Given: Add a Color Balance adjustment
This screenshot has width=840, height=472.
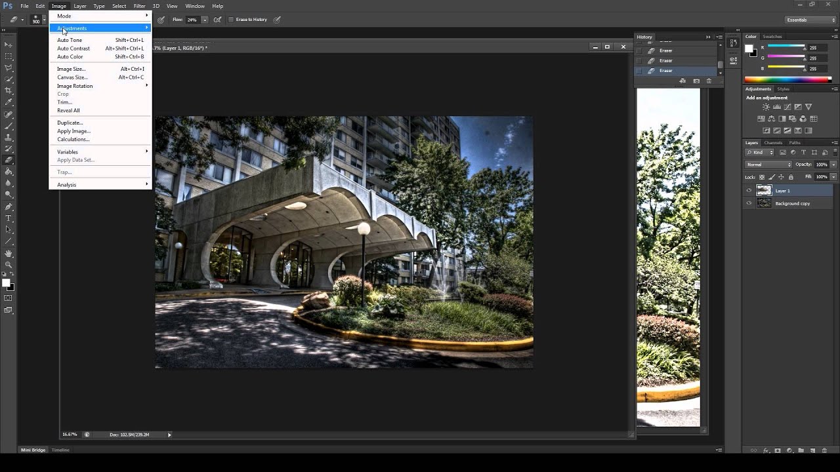Looking at the screenshot, I should click(x=771, y=119).
